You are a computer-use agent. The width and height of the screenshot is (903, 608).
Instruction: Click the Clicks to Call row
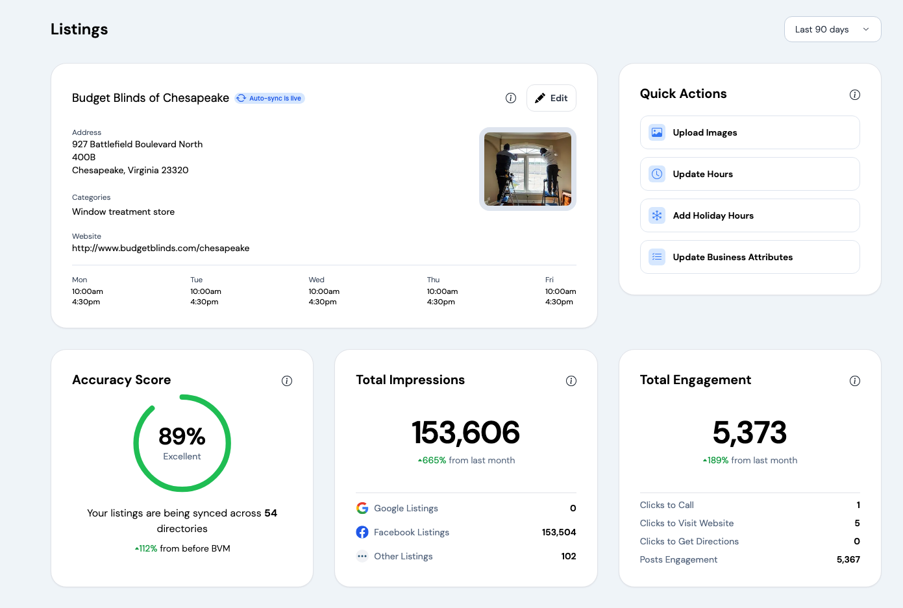750,505
